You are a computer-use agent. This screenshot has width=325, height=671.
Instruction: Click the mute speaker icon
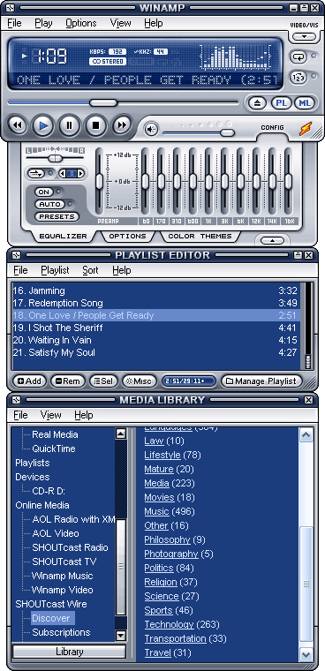(x=151, y=129)
